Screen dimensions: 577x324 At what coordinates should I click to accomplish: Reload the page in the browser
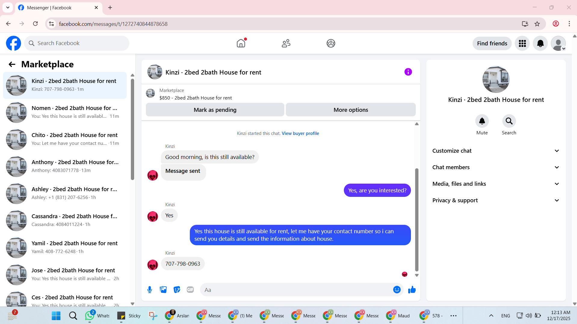[x=35, y=24]
